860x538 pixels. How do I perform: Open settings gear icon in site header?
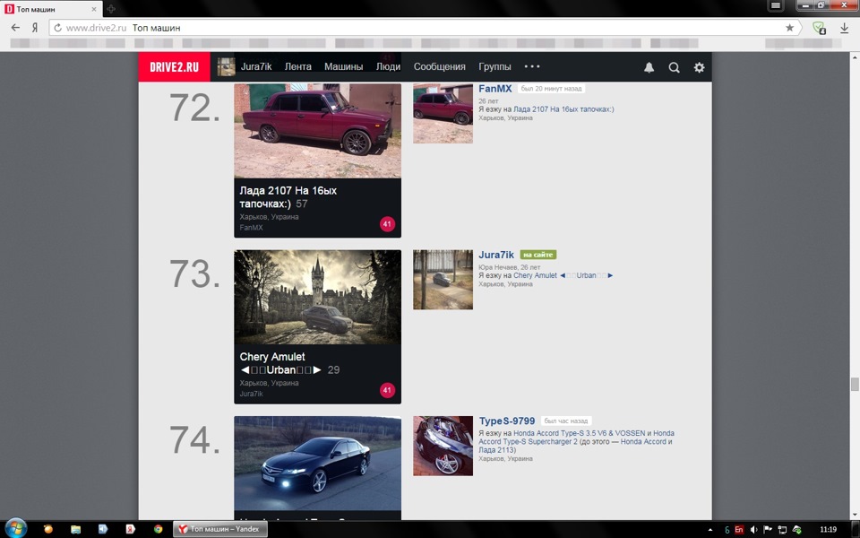(x=699, y=67)
